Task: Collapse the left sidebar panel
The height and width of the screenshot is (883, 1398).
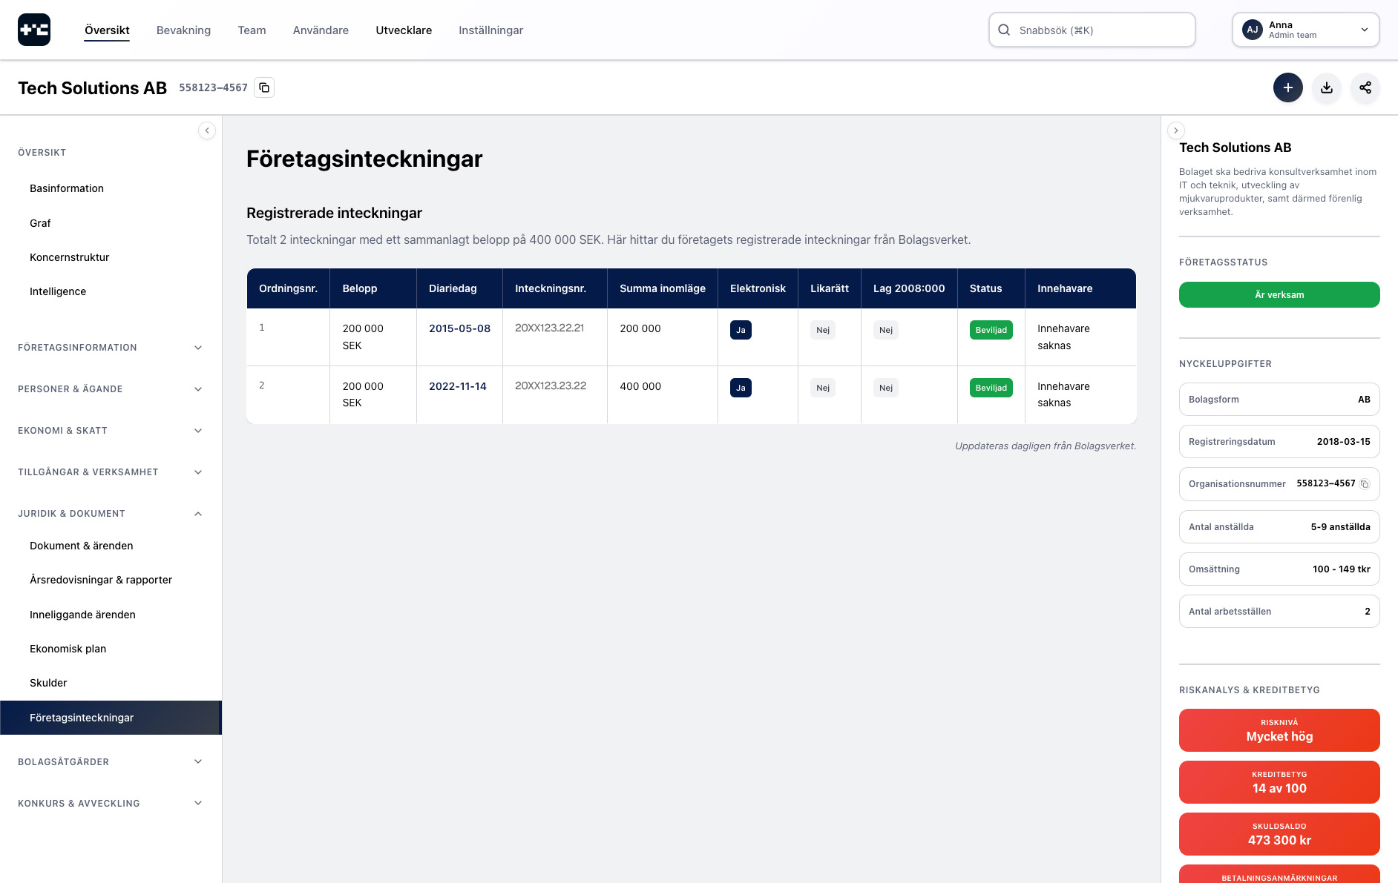Action: click(207, 130)
